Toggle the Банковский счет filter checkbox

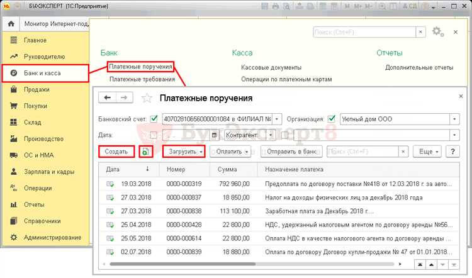(154, 119)
